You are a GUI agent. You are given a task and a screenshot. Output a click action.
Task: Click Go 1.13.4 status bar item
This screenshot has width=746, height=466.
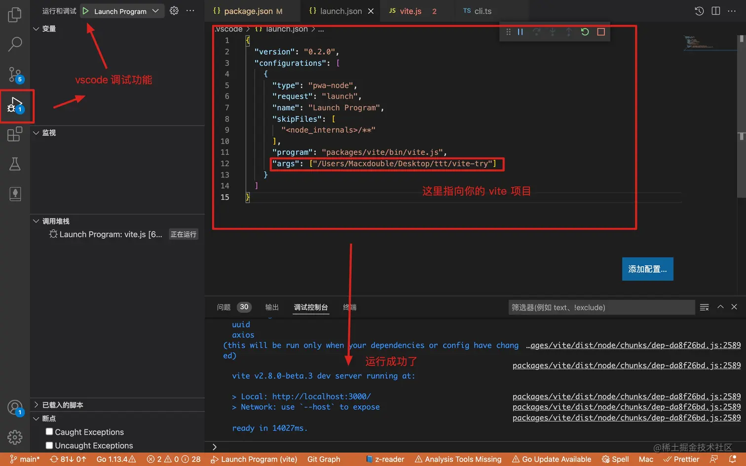pyautogui.click(x=116, y=459)
